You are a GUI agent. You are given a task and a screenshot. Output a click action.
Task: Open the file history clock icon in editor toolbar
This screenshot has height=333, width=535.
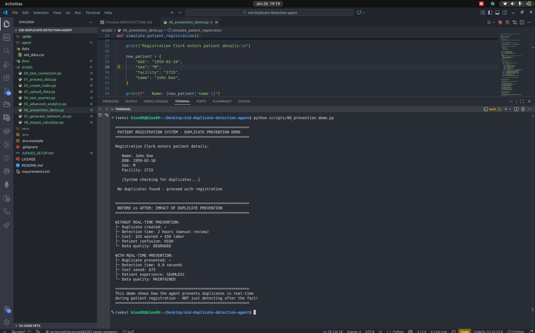[507, 22]
